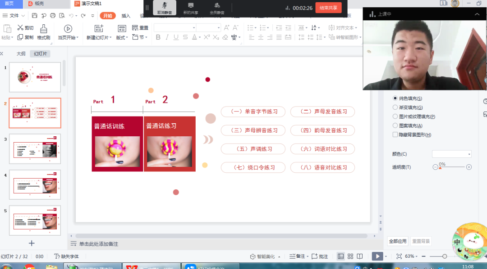Expand the font name combo box
The width and height of the screenshot is (487, 269).
point(194,28)
